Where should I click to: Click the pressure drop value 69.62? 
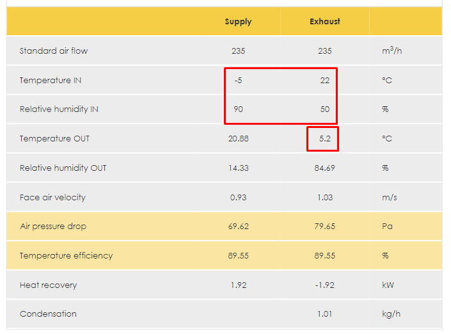(x=238, y=227)
